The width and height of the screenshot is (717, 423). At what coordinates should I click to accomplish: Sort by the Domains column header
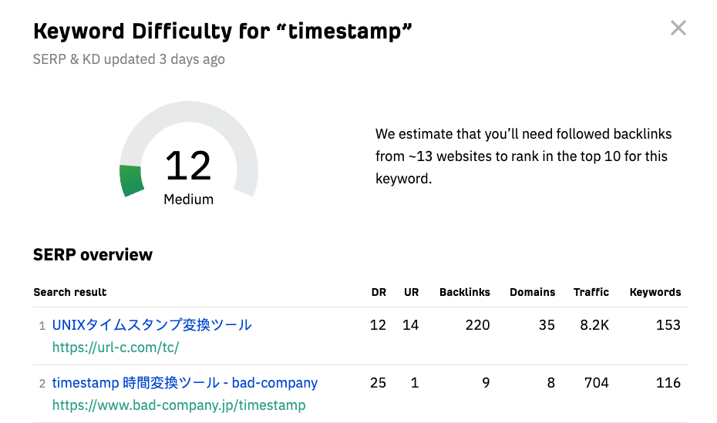tap(532, 293)
